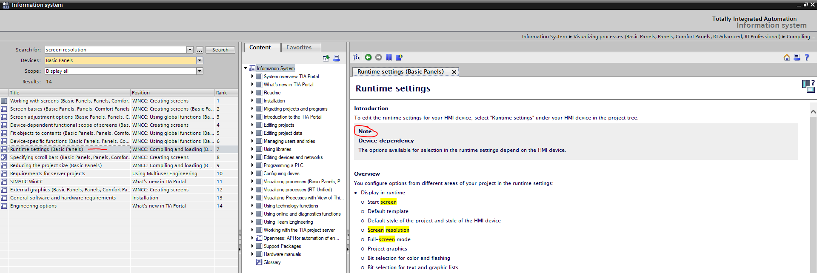Click the Search for text field
The image size is (817, 273).
tap(115, 50)
